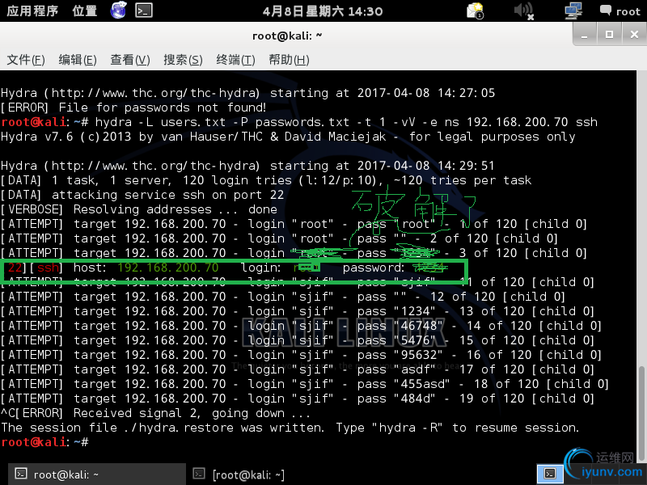The width and height of the screenshot is (647, 485).
Task: Click the "120 login tries" DATA line
Action: [x=266, y=180]
